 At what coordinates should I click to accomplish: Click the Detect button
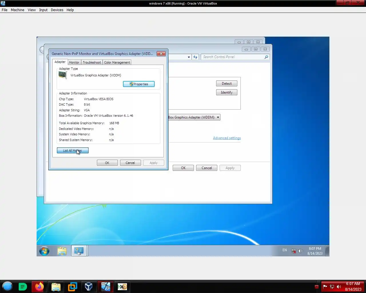click(x=227, y=84)
